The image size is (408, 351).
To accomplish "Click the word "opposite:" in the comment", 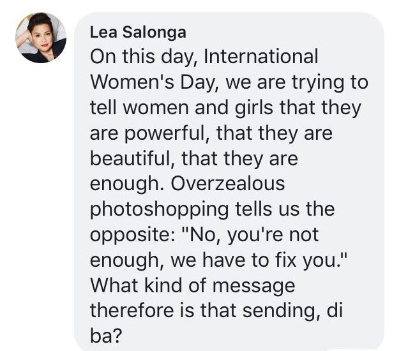I will click(x=133, y=235).
